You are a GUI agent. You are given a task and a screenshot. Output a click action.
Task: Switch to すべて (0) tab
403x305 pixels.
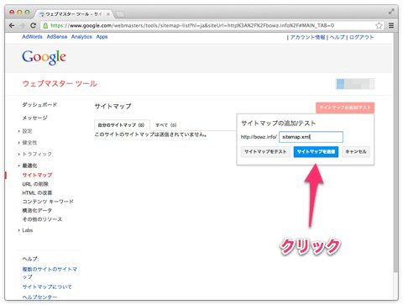(x=166, y=125)
